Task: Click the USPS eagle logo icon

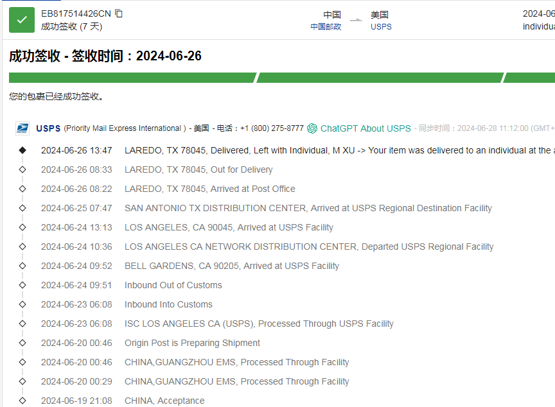Action: click(x=22, y=128)
